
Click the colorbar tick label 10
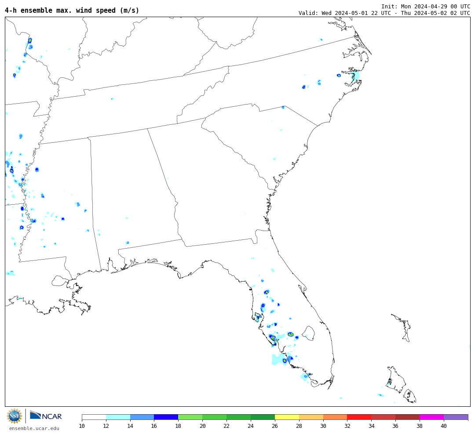click(x=82, y=426)
